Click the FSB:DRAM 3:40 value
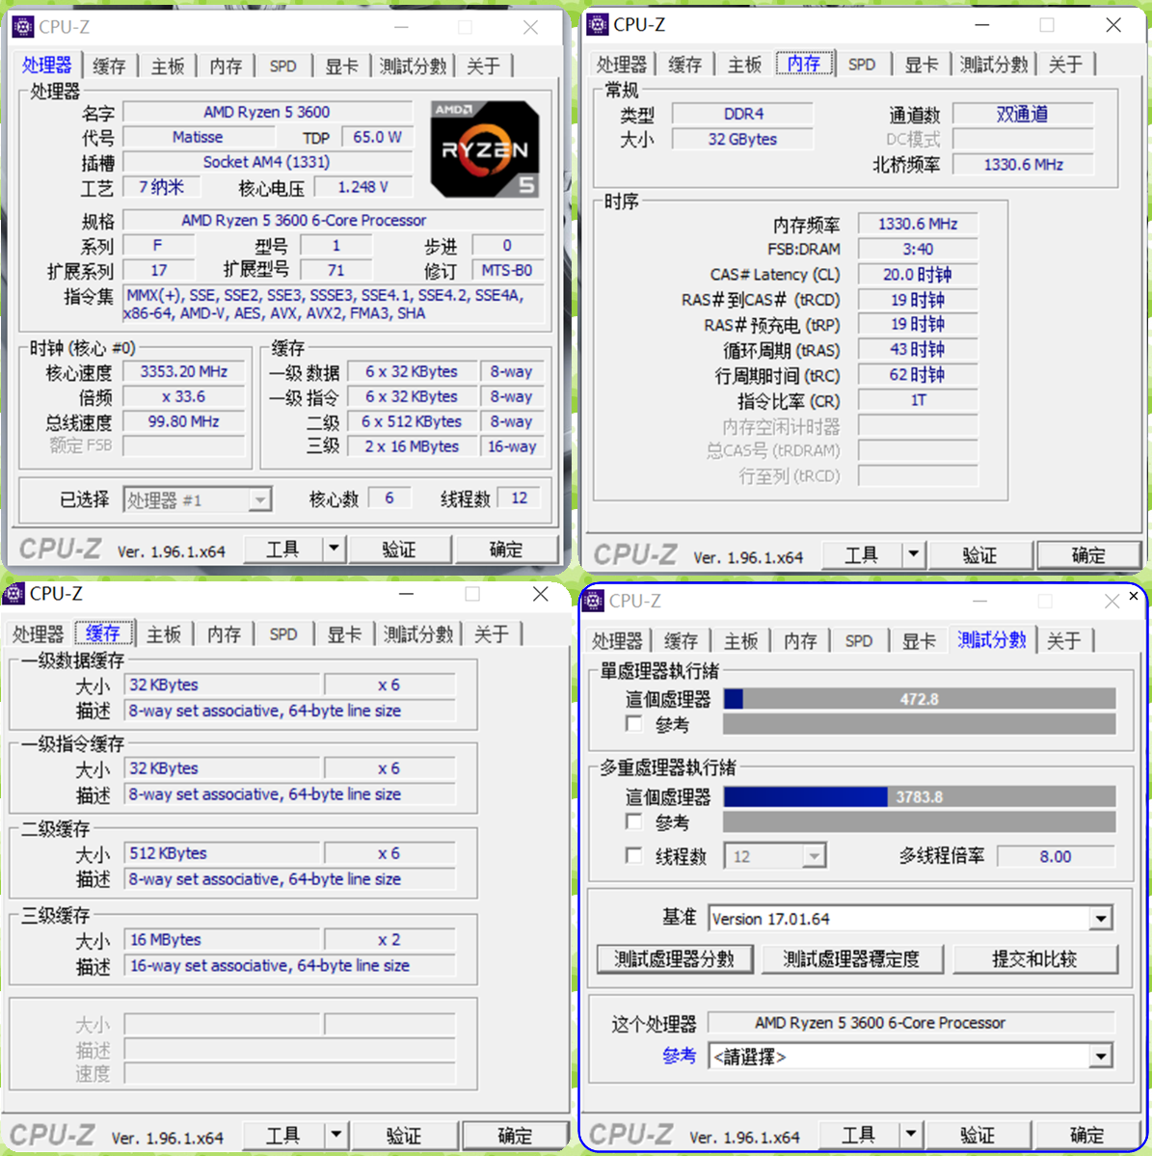This screenshot has height=1156, width=1152. [918, 249]
